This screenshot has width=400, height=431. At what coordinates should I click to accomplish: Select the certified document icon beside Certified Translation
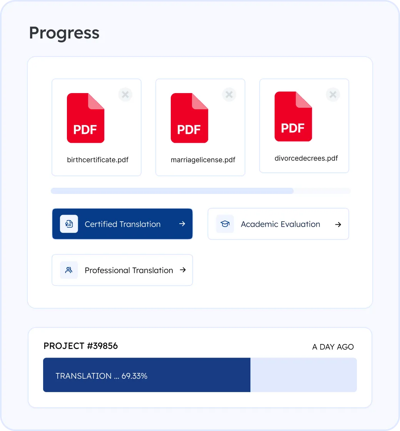click(68, 224)
